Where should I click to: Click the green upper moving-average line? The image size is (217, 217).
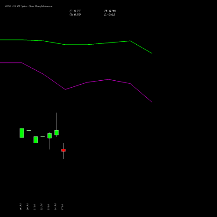click(x=76, y=44)
